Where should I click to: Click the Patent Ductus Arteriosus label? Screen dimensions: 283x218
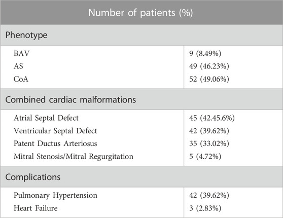pos(55,143)
